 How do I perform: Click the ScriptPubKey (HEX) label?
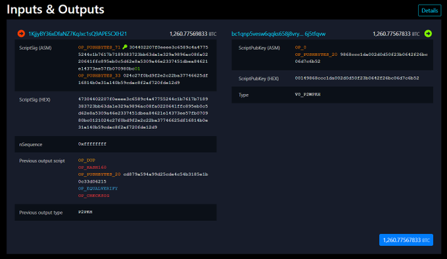[x=258, y=79]
